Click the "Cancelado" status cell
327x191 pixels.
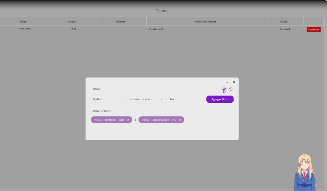[x=285, y=29]
